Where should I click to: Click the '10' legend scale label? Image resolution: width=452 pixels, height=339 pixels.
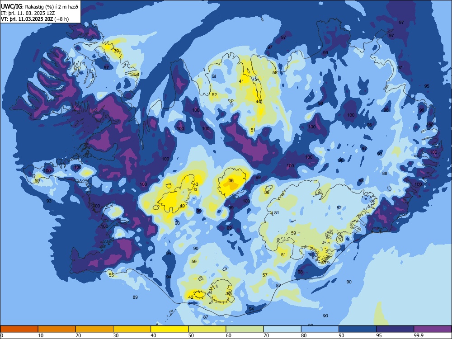[x=41, y=335]
